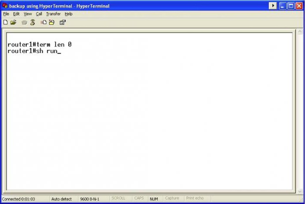This screenshot has height=204, width=305.
Task: Open the Transfer menu
Action: pyautogui.click(x=53, y=14)
